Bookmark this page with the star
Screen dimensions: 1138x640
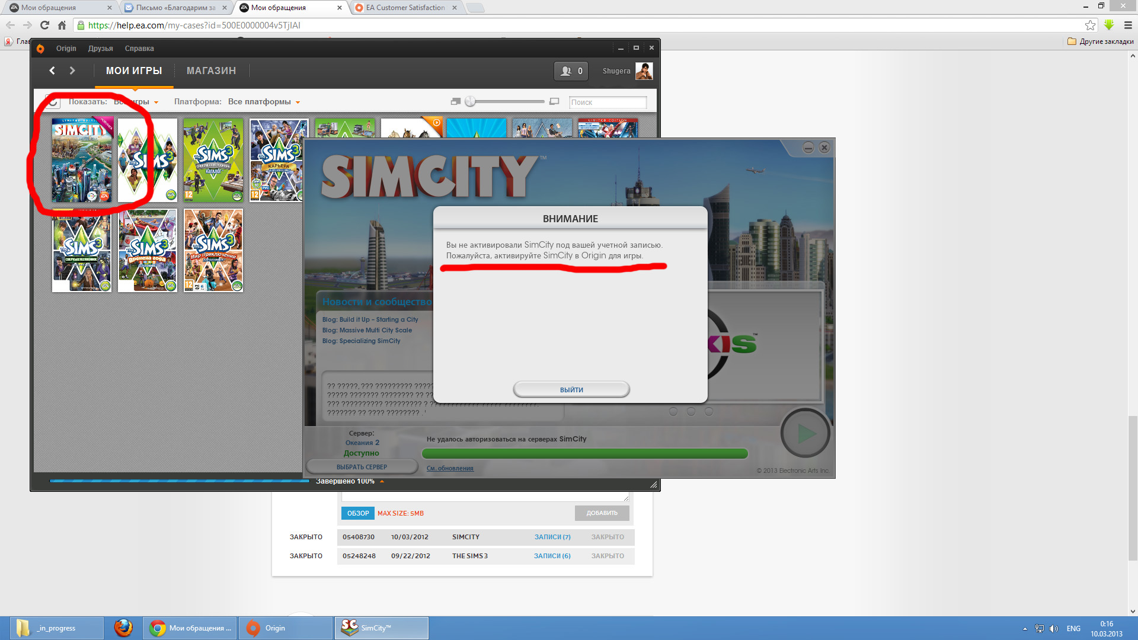(1090, 25)
